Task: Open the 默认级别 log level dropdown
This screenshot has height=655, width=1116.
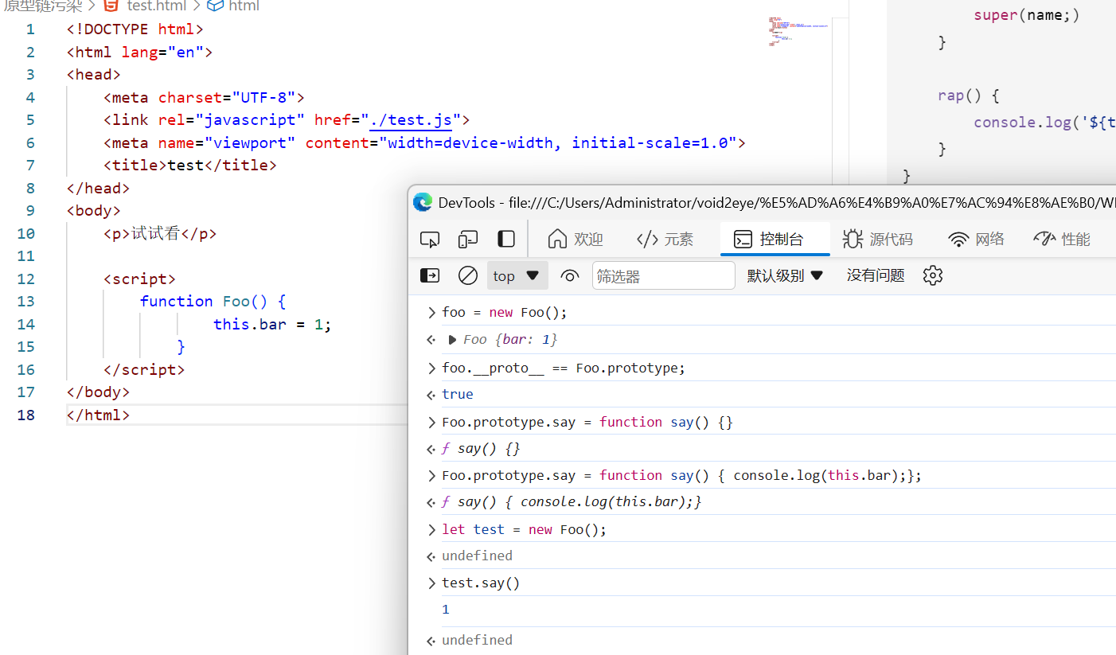Action: click(785, 275)
